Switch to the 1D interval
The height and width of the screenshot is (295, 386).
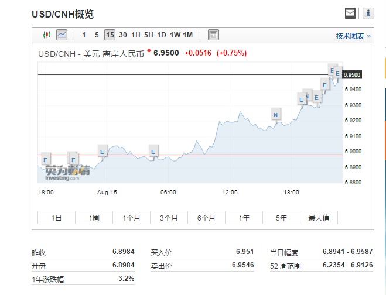(162, 35)
